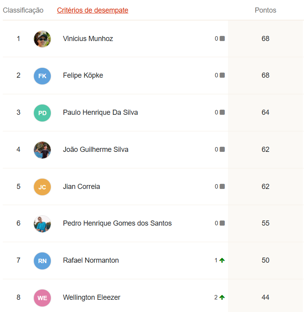Click the Classificação column header

pyautogui.click(x=23, y=10)
